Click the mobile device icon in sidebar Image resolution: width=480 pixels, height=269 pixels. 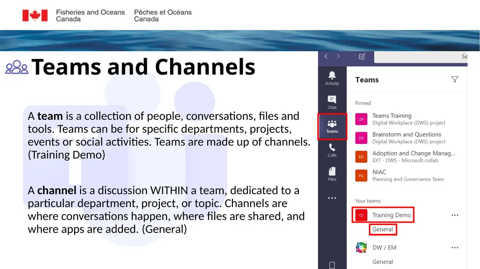(x=332, y=265)
